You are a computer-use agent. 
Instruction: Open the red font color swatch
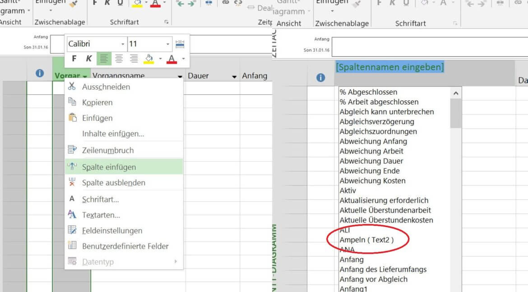pyautogui.click(x=171, y=59)
